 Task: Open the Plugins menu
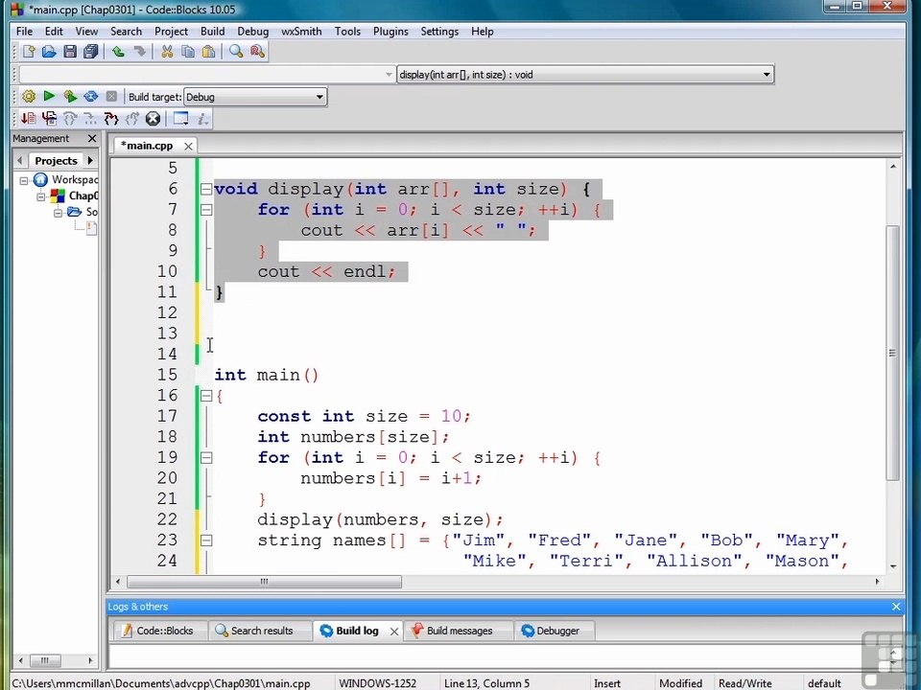point(390,31)
